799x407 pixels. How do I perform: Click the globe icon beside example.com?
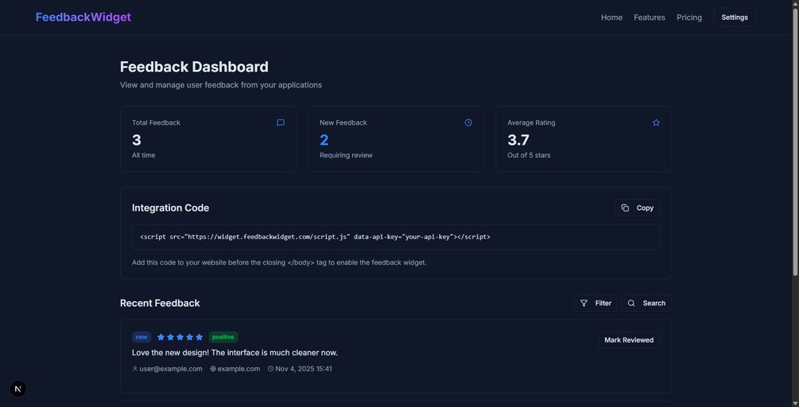[213, 369]
